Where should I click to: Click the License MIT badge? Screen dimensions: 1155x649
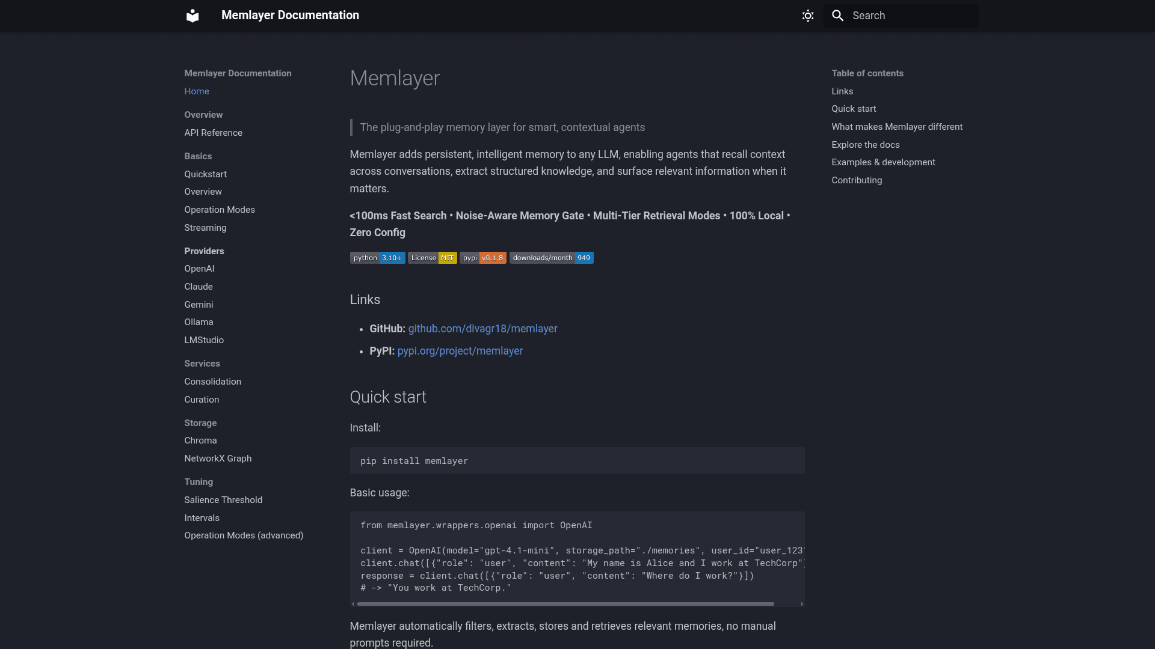coord(433,258)
